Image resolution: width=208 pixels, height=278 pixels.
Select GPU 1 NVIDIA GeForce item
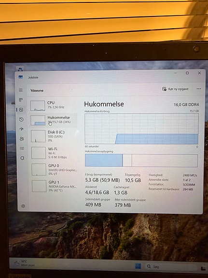[55, 186]
